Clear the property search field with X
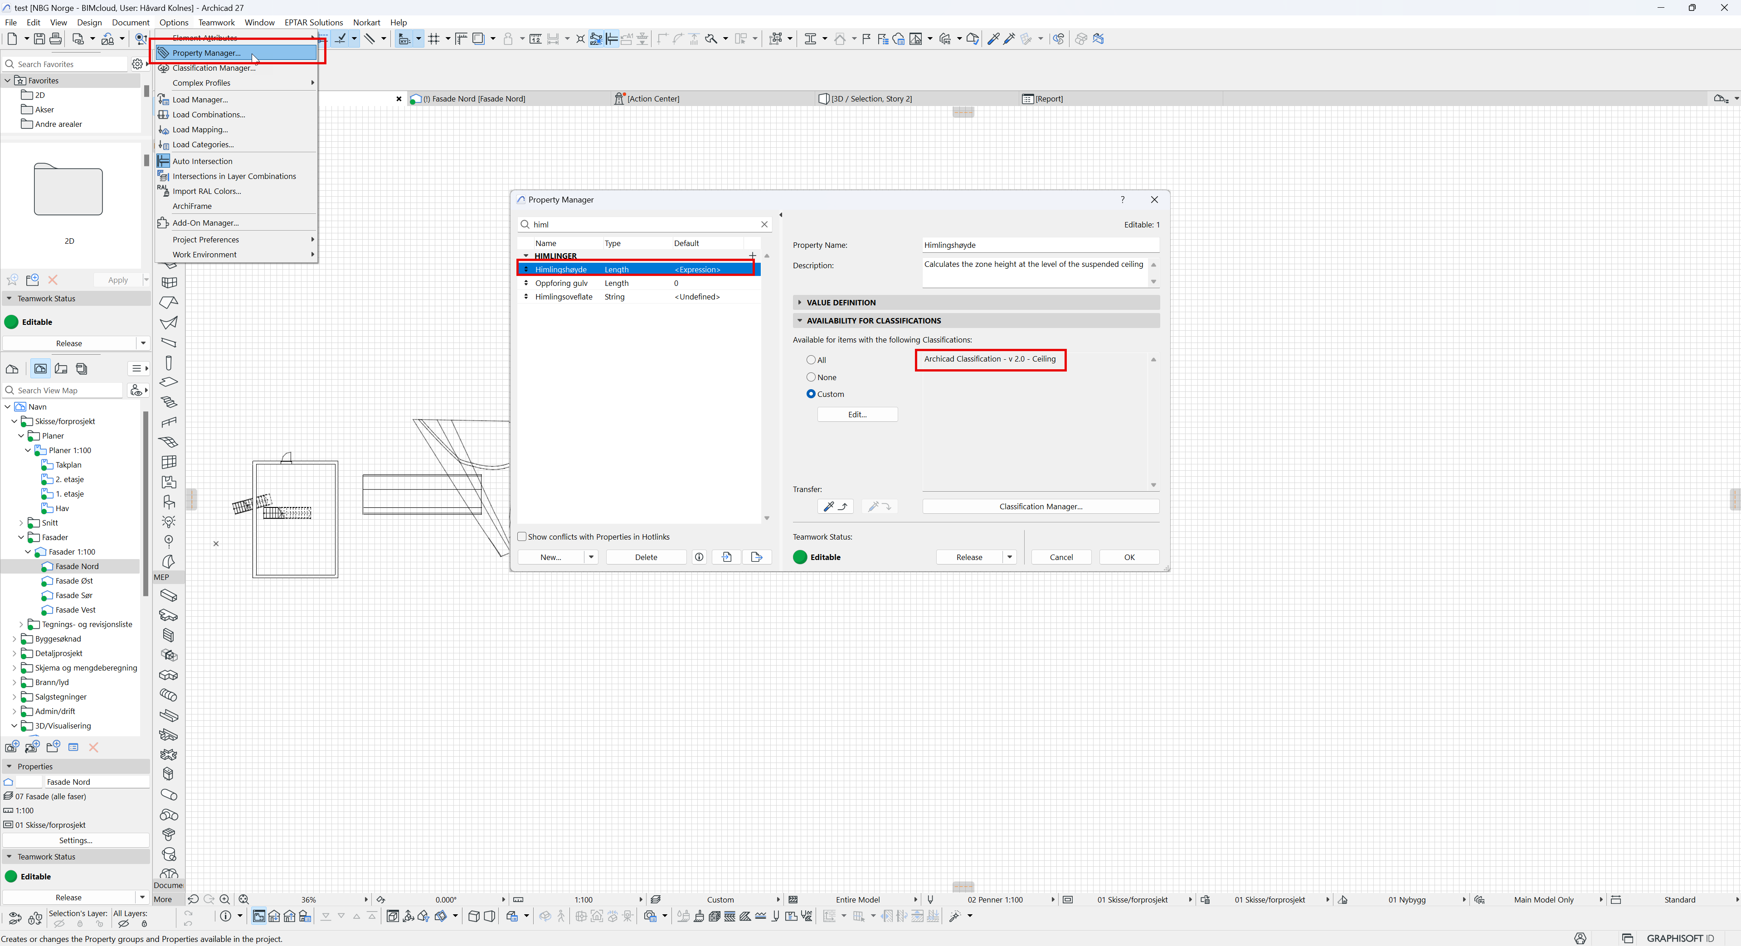1741x946 pixels. tap(764, 224)
